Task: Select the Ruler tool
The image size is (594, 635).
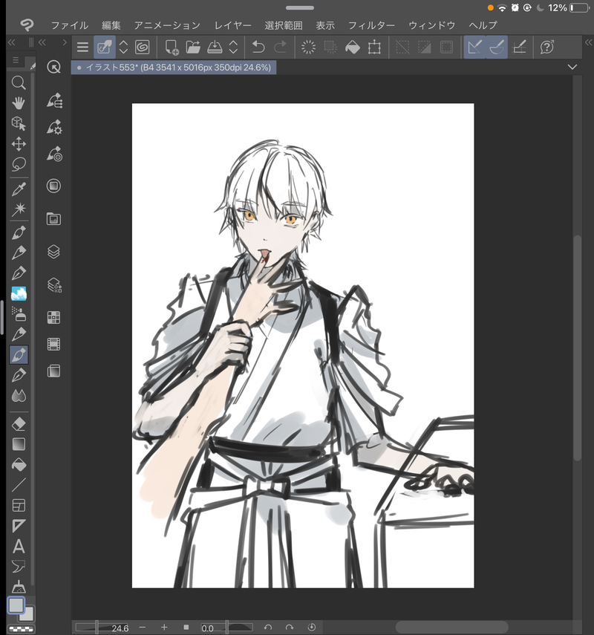Action: click(19, 526)
